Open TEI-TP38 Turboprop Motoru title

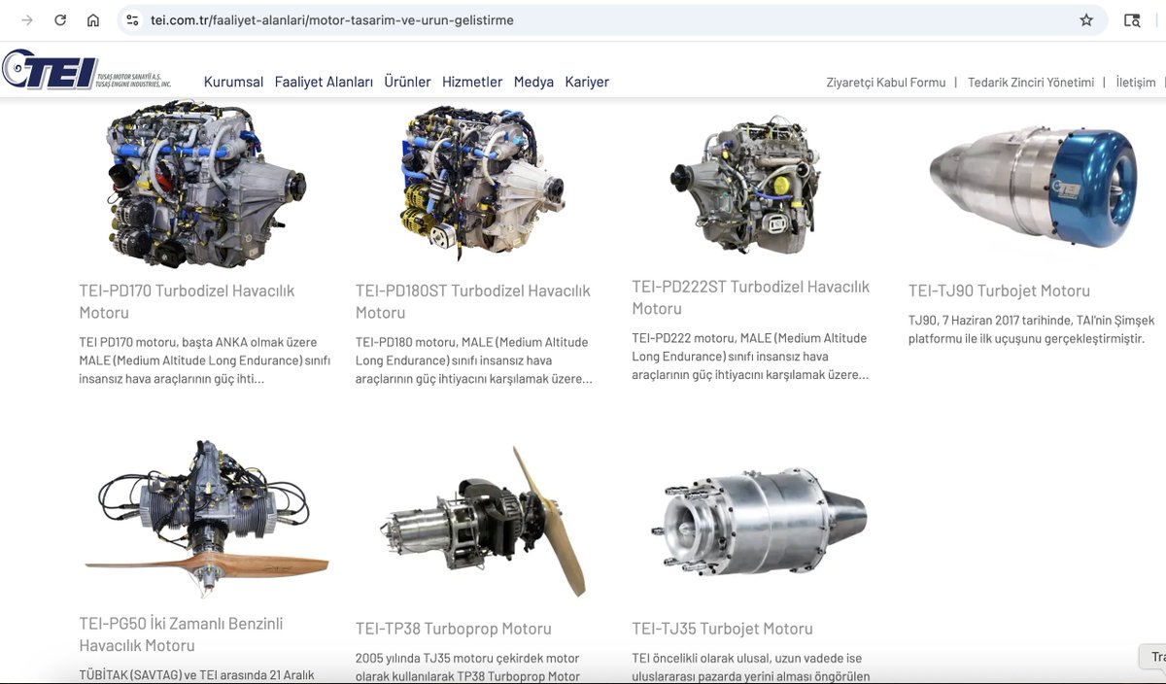coord(453,629)
